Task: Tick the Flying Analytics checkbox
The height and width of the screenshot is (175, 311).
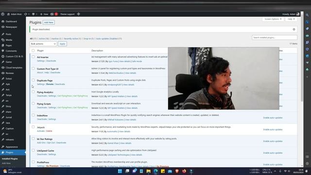Action: (33, 92)
